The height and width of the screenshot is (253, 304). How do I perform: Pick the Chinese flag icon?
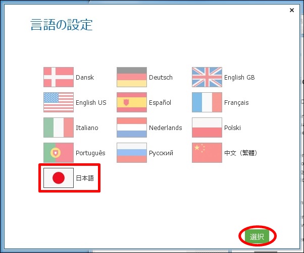coord(207,153)
